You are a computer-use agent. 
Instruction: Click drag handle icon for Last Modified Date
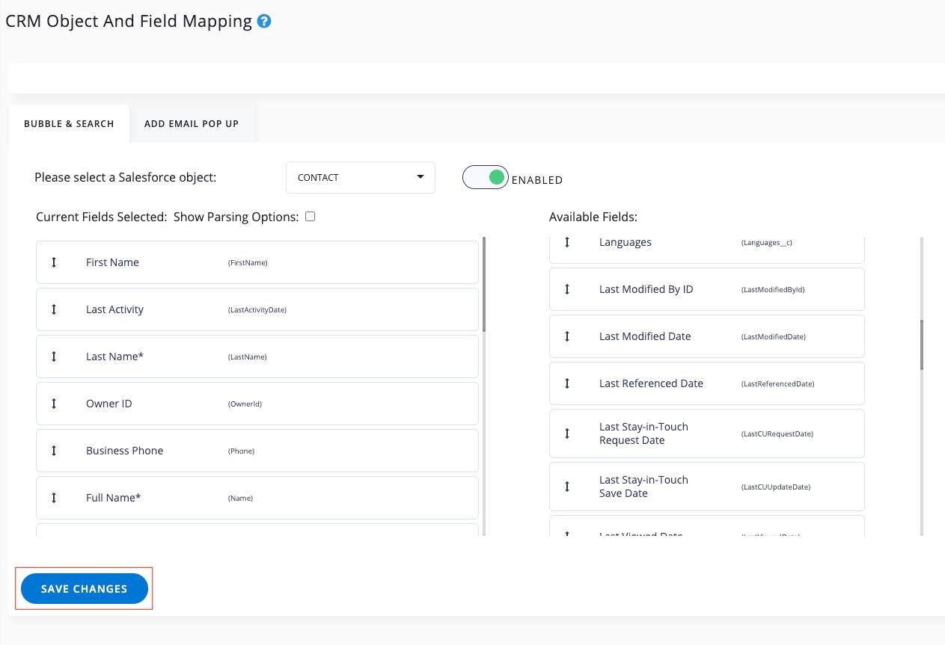(x=567, y=336)
